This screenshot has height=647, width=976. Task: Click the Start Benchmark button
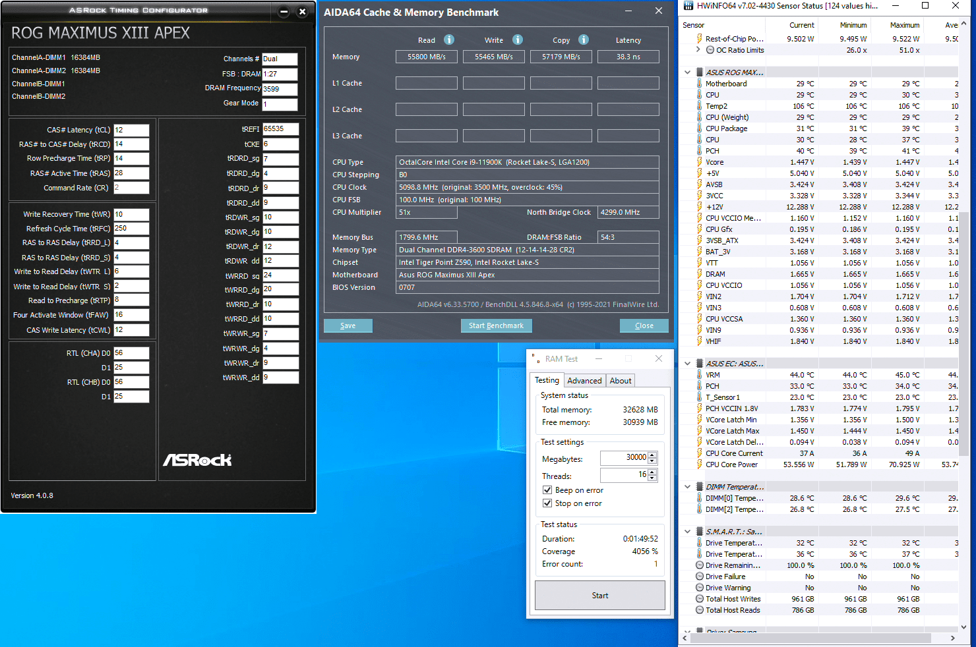point(496,325)
